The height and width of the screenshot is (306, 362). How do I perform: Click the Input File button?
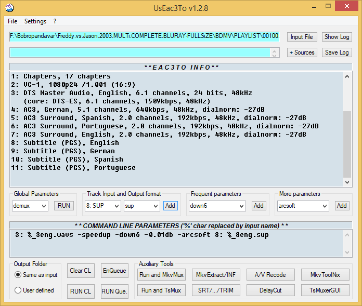click(302, 37)
